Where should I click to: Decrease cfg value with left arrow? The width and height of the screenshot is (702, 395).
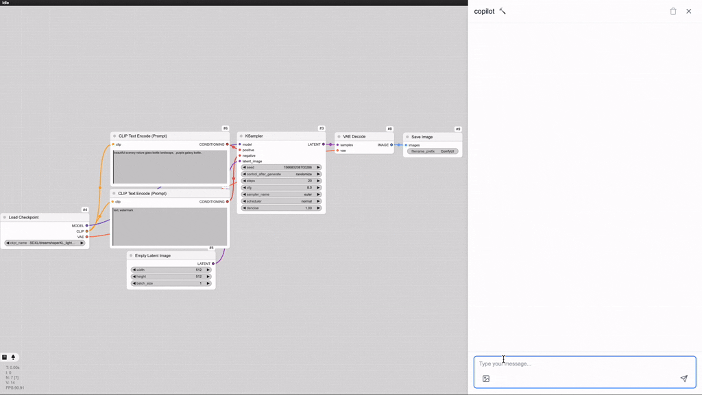coord(244,188)
